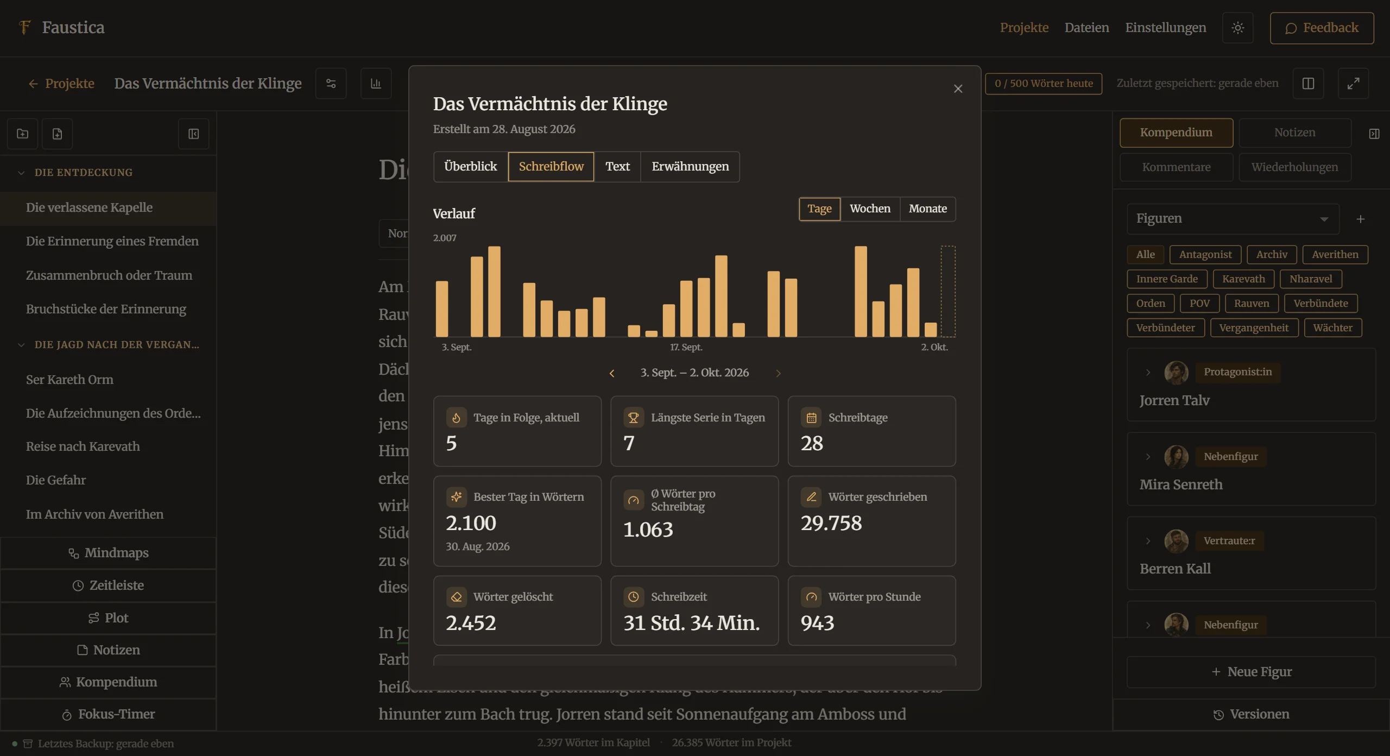
Task: Click the Faustica logo icon
Action: pyautogui.click(x=24, y=27)
